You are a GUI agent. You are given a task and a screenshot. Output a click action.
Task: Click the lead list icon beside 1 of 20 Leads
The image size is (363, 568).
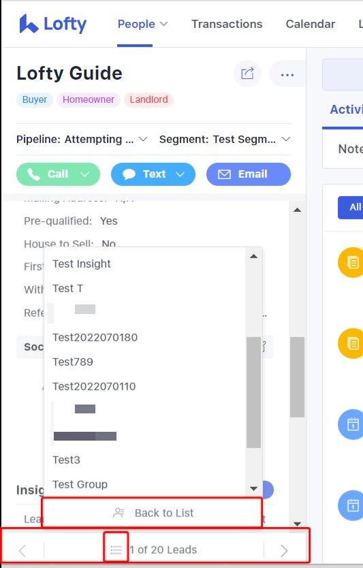coord(116,550)
